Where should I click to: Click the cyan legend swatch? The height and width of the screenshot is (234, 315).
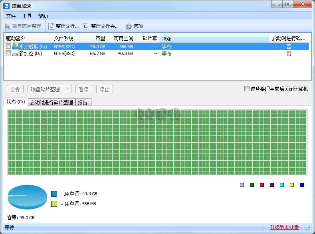coord(282,185)
